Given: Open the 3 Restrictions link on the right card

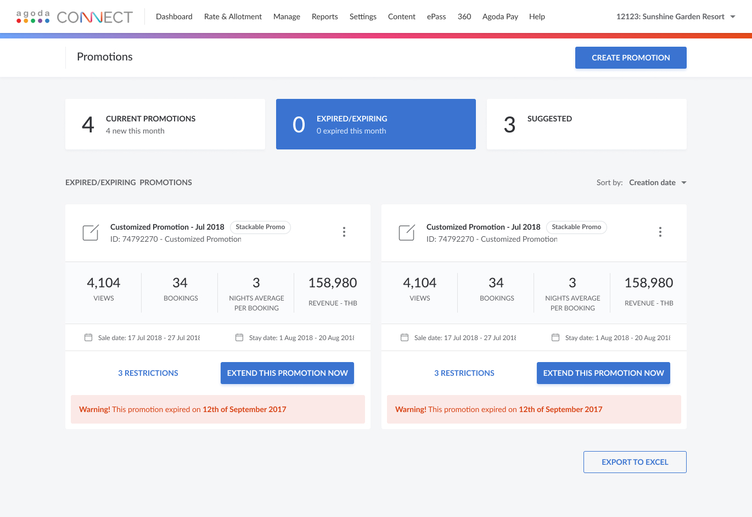Looking at the screenshot, I should (x=464, y=373).
